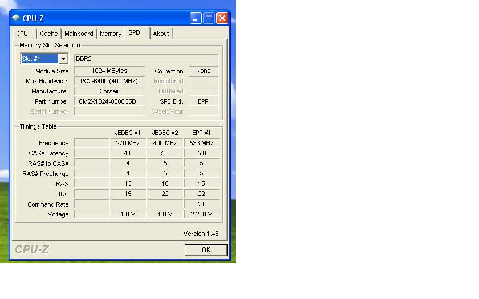Select the SPD tab
The width and height of the screenshot is (479, 299).
point(135,33)
